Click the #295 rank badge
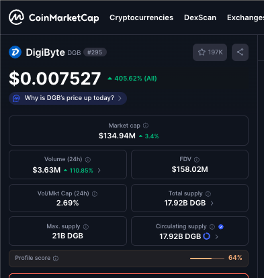Viewport: 264px width, 278px height. coord(95,52)
